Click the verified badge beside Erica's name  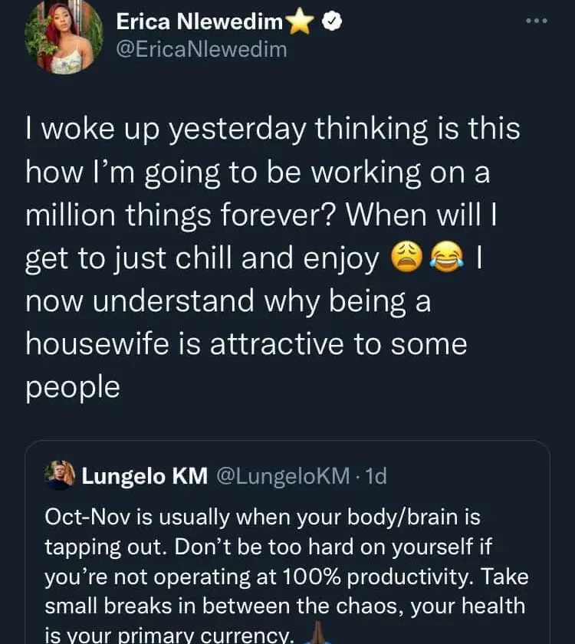tap(333, 23)
